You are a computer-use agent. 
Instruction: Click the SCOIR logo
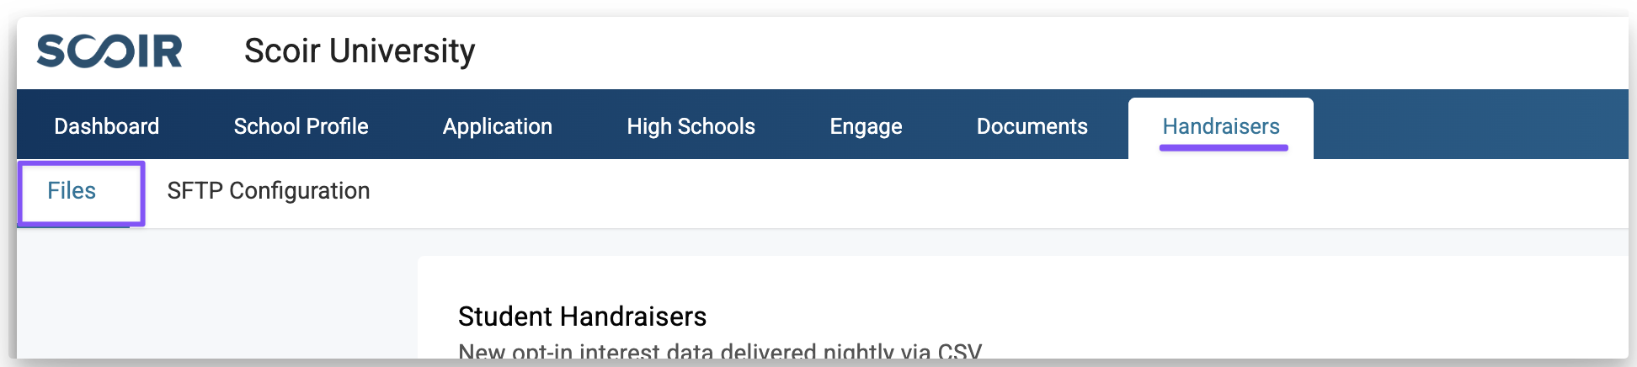click(109, 51)
